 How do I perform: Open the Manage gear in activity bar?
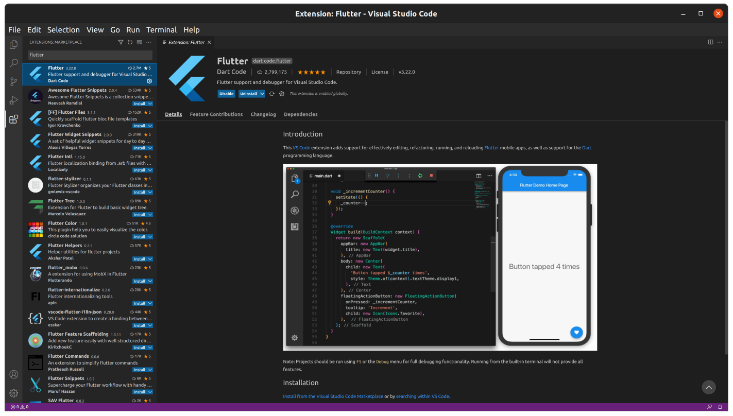(x=14, y=393)
